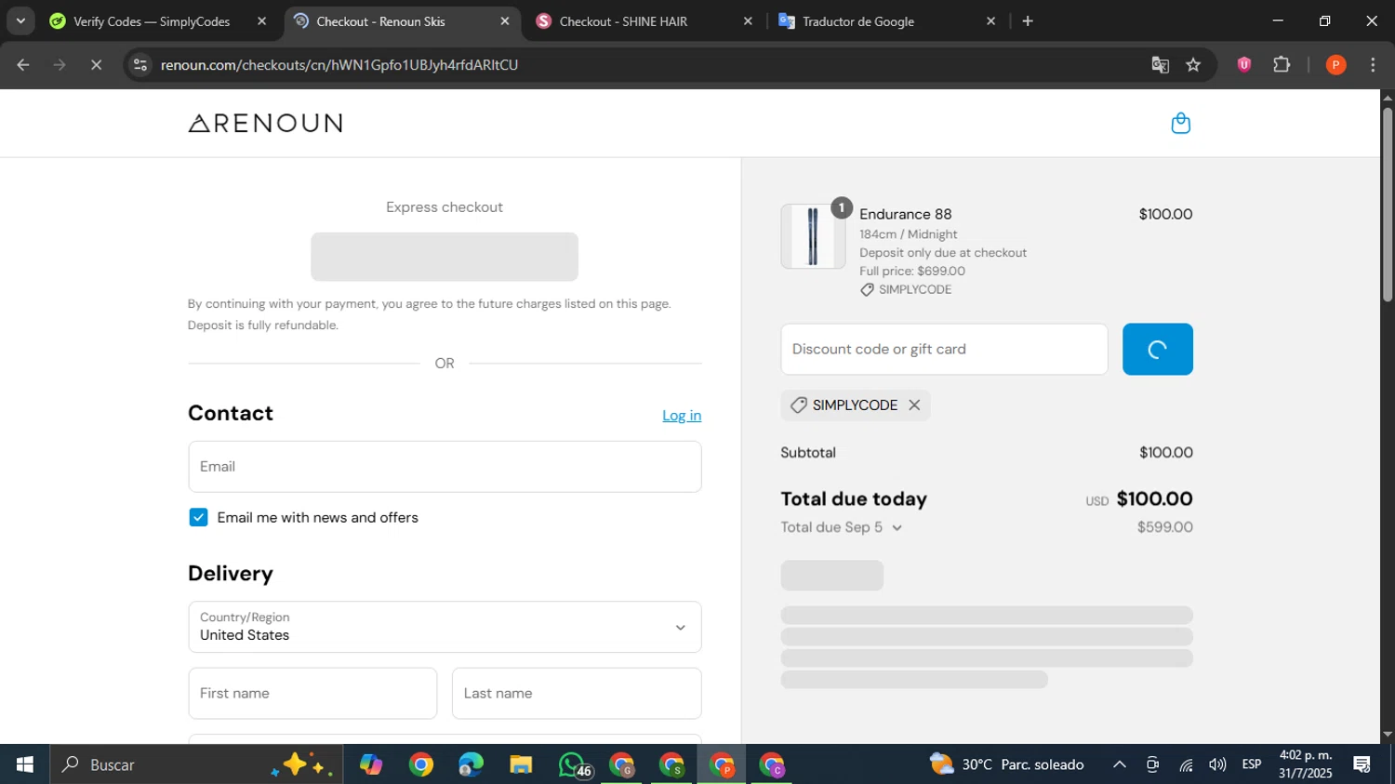Open a new browser tab

[1028, 21]
